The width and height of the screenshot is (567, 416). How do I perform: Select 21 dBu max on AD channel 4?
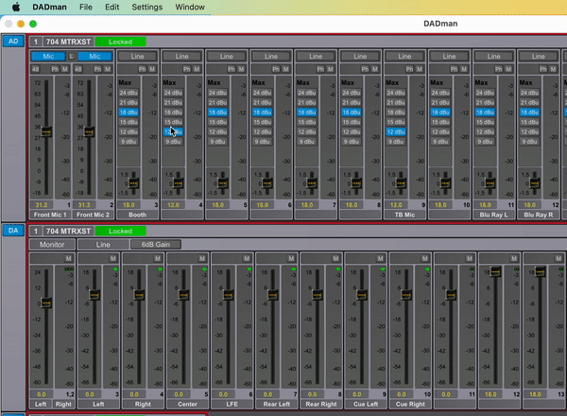tap(173, 103)
